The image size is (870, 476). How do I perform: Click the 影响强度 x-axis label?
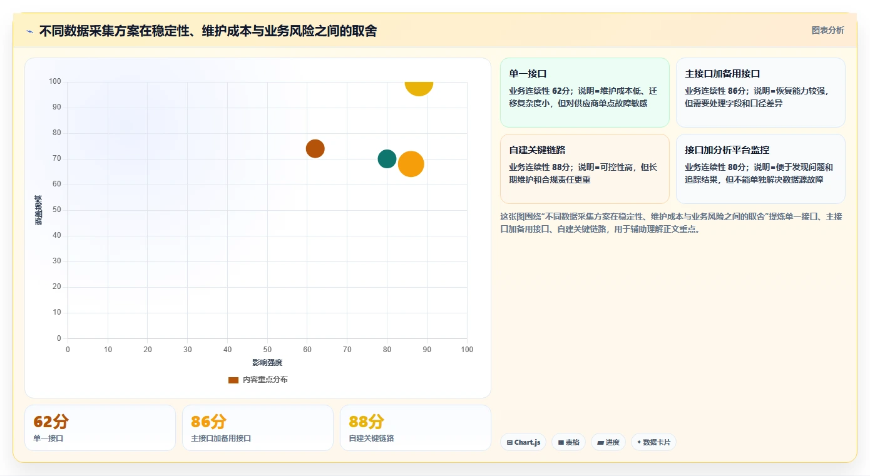click(267, 363)
